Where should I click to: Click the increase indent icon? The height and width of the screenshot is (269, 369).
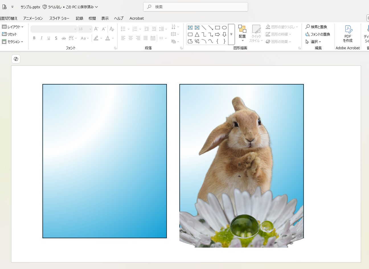(154, 29)
